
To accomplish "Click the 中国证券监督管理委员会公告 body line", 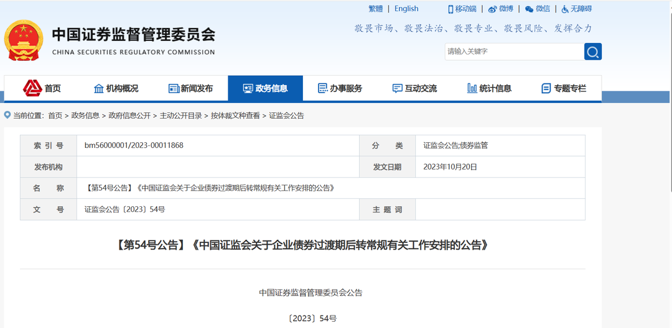I will (x=310, y=293).
